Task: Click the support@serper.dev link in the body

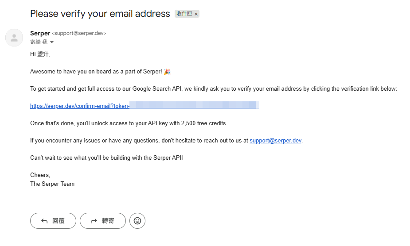Action: click(x=275, y=141)
